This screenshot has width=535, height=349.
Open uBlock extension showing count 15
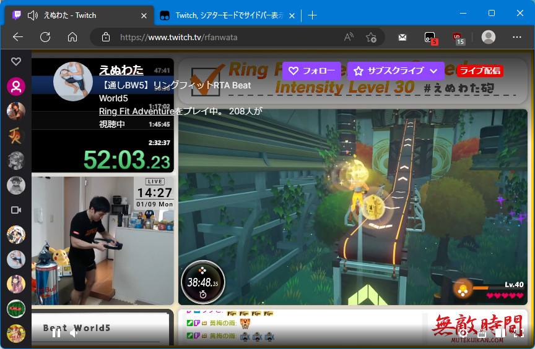[x=458, y=38]
